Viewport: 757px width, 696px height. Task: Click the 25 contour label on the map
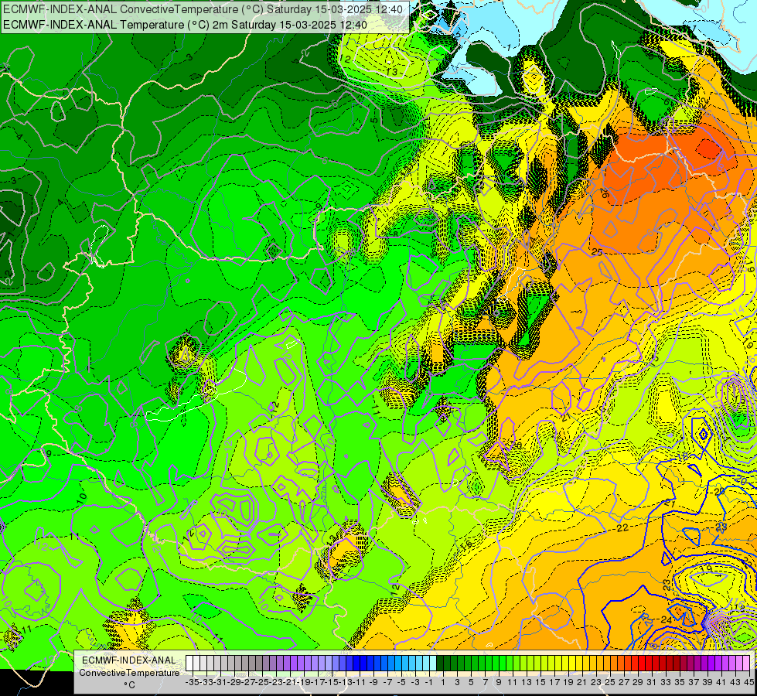coord(597,252)
